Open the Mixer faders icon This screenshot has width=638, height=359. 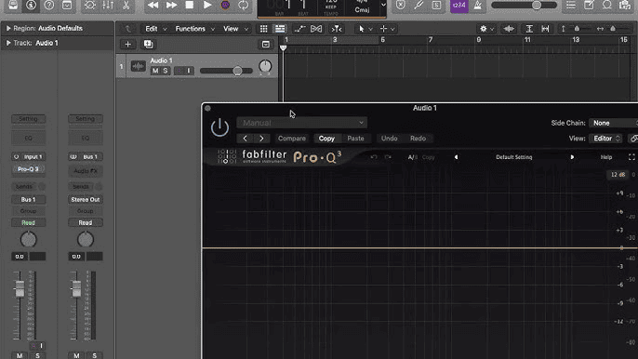[x=108, y=5]
